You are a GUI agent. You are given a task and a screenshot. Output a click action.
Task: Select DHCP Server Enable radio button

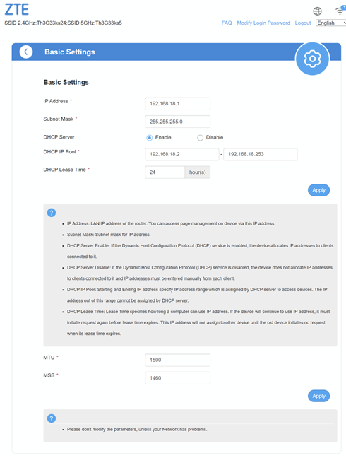(150, 138)
